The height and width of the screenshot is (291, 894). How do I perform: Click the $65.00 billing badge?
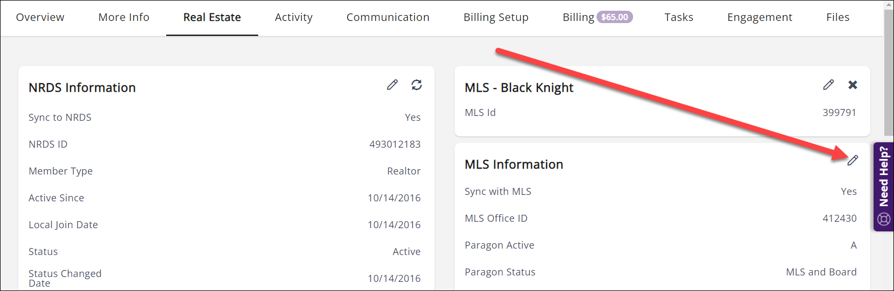615,17
